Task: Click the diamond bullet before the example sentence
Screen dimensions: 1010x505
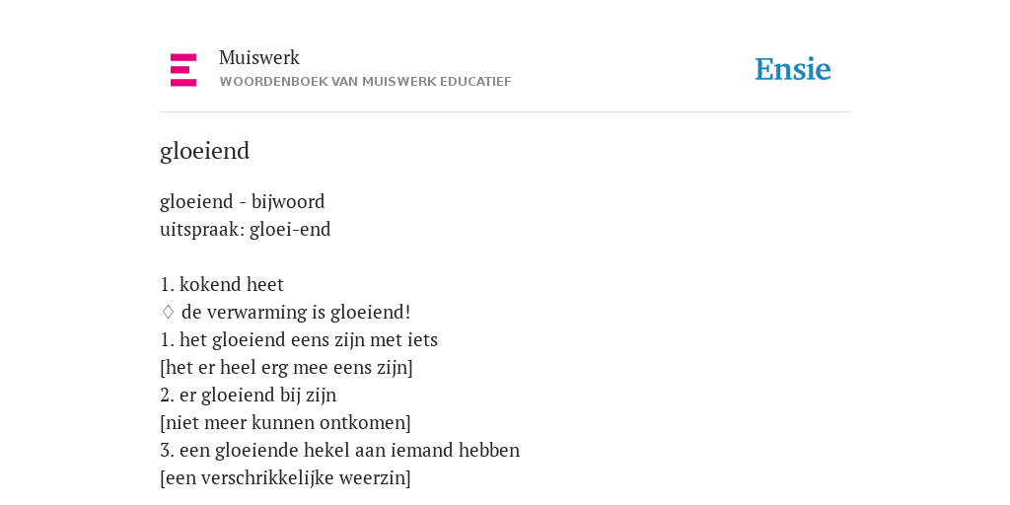Action: click(x=168, y=312)
